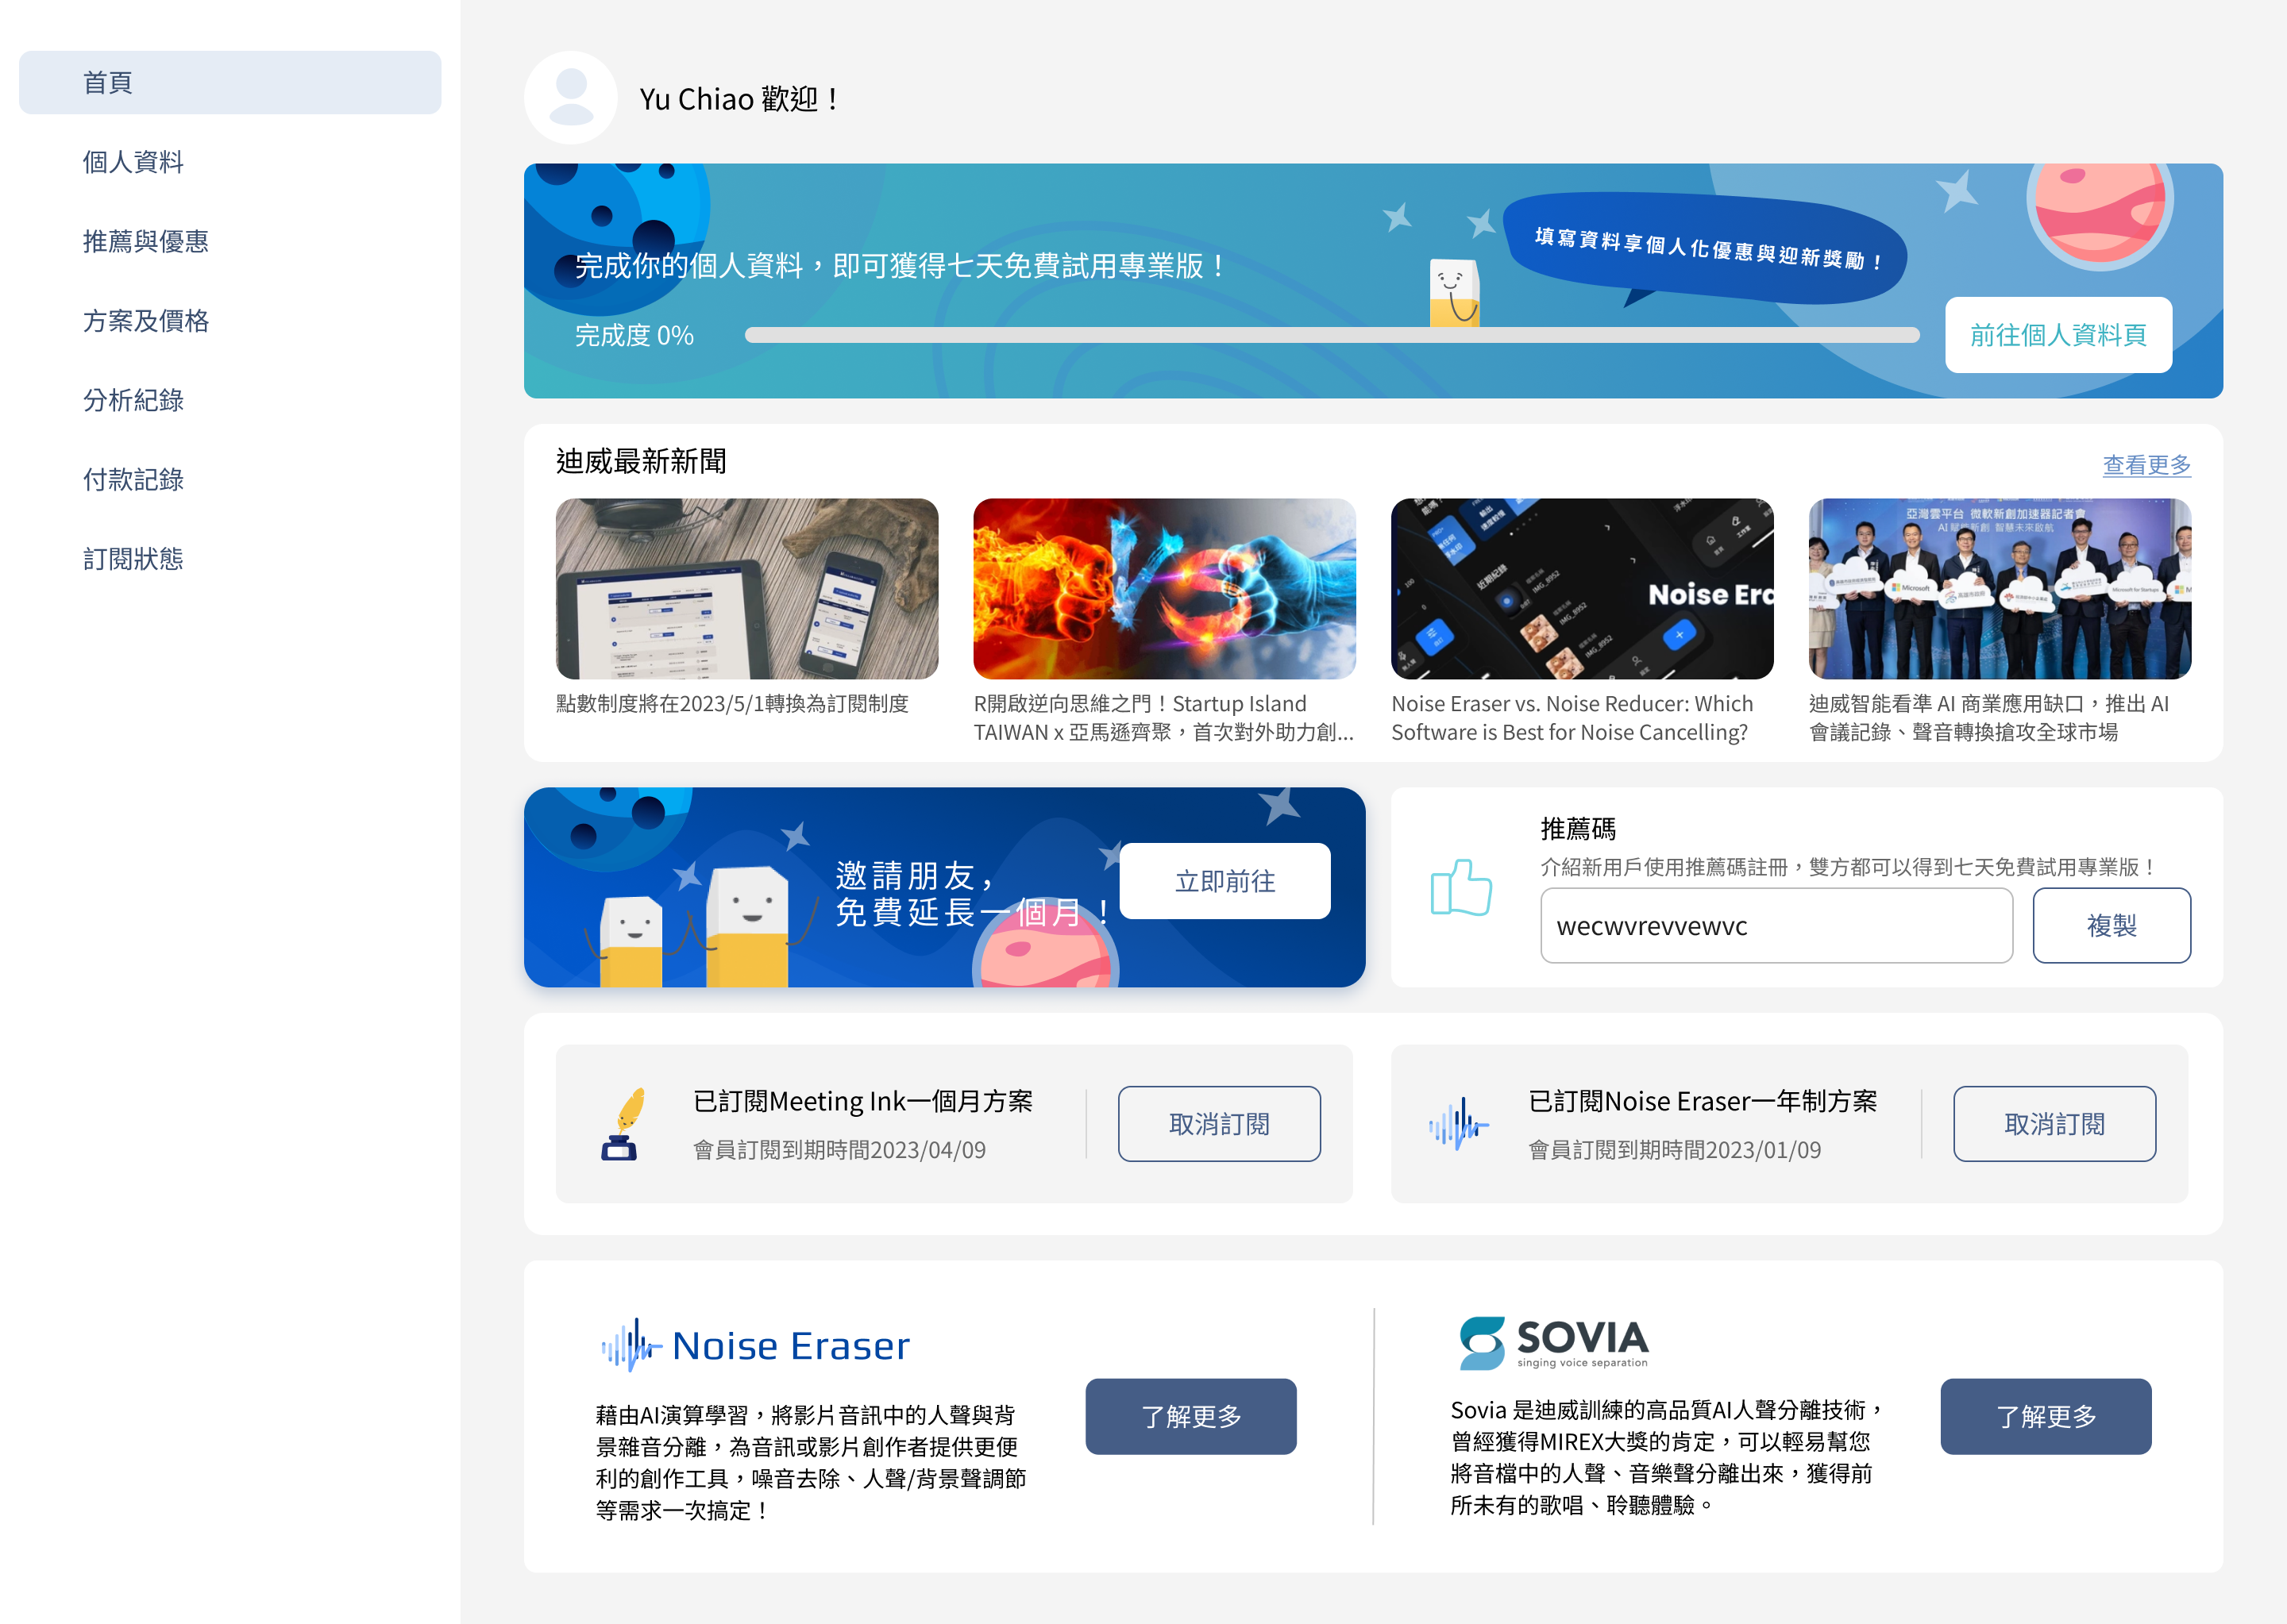Screen dimensions: 2287x1624
Task: Click the thumbs-up referral icon
Action: click(1460, 887)
